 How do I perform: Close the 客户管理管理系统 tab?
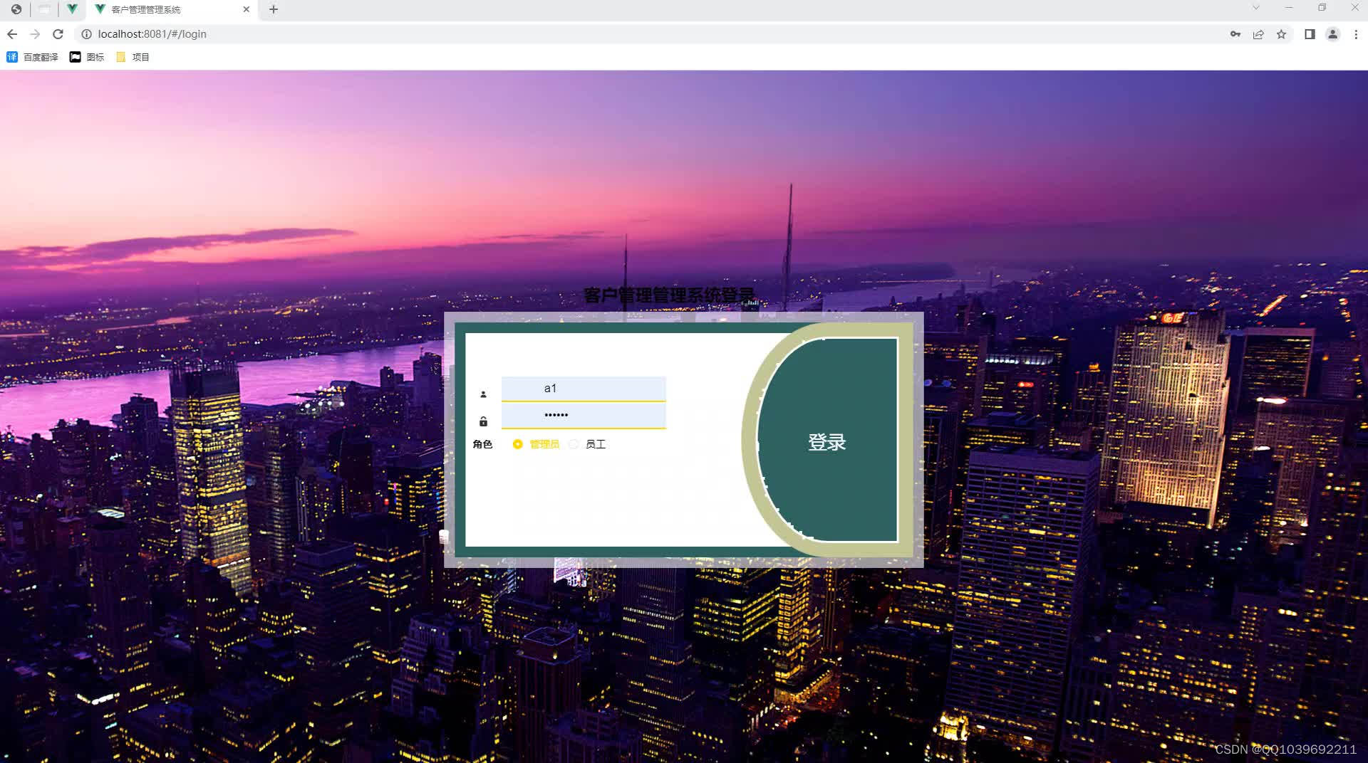tap(247, 9)
